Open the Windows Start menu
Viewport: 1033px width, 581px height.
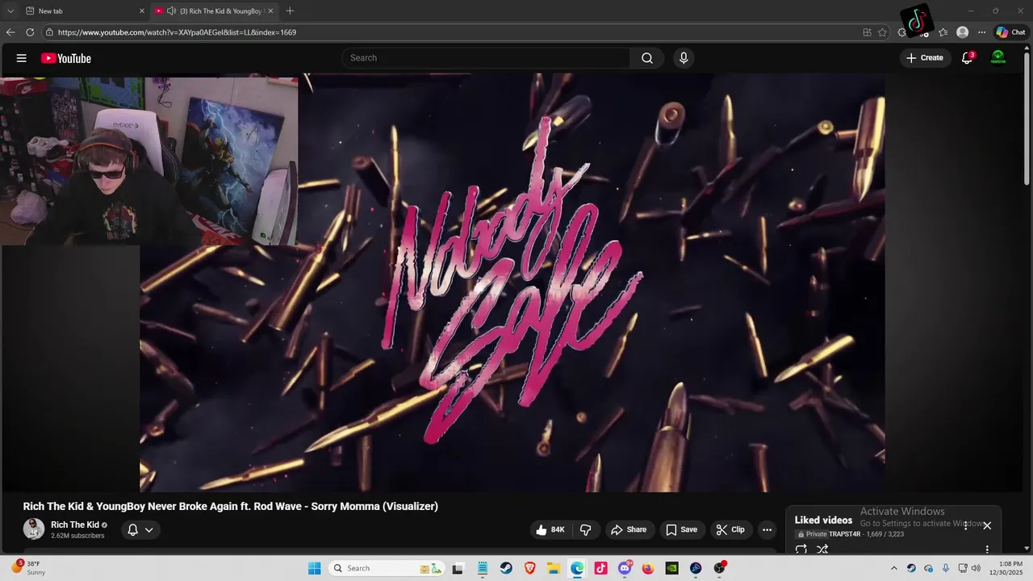pos(314,568)
